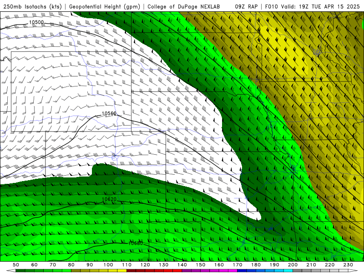Click the 130 value on the color scale

click(164, 265)
